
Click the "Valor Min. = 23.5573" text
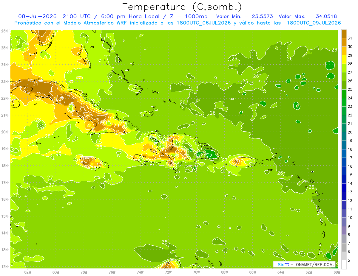pyautogui.click(x=245, y=16)
